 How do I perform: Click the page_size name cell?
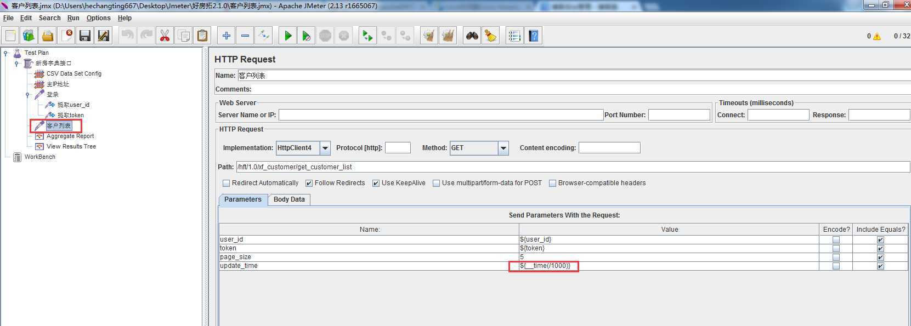[369, 257]
